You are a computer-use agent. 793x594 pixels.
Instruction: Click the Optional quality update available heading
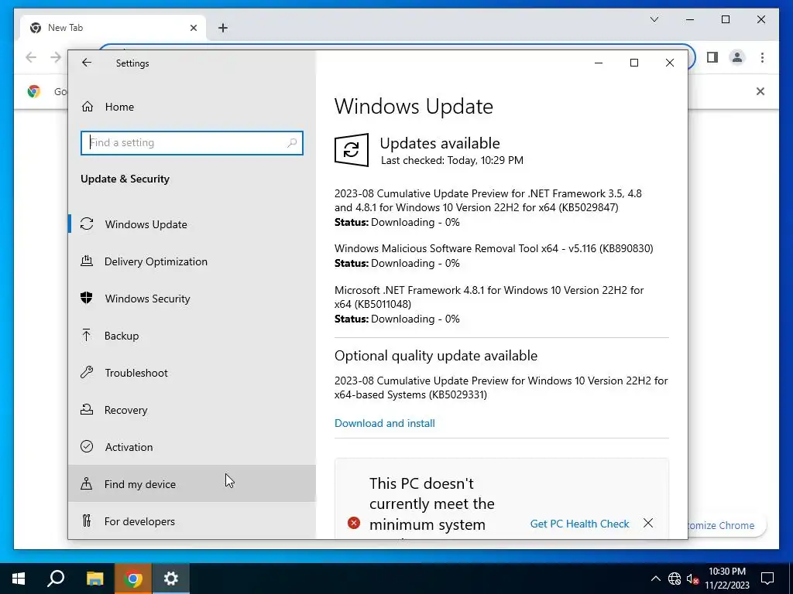pos(435,356)
